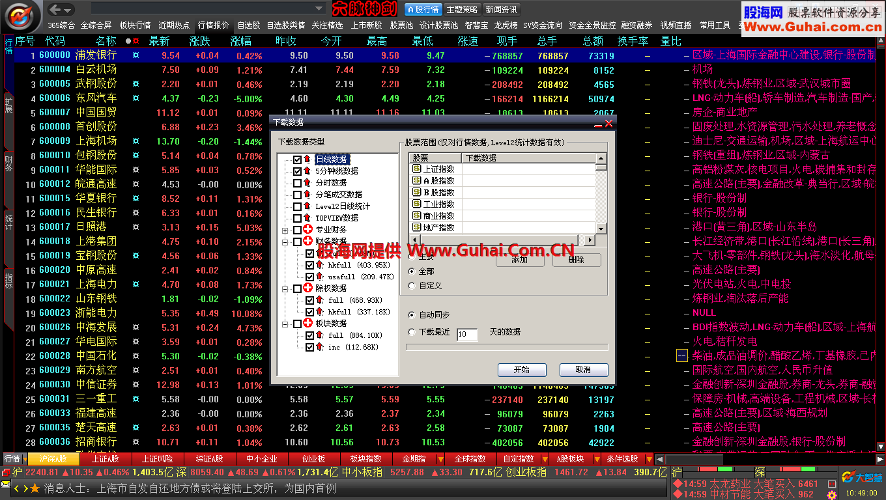The width and height of the screenshot is (886, 500).
Task: Check the 日线数据 checkbox
Action: (298, 160)
